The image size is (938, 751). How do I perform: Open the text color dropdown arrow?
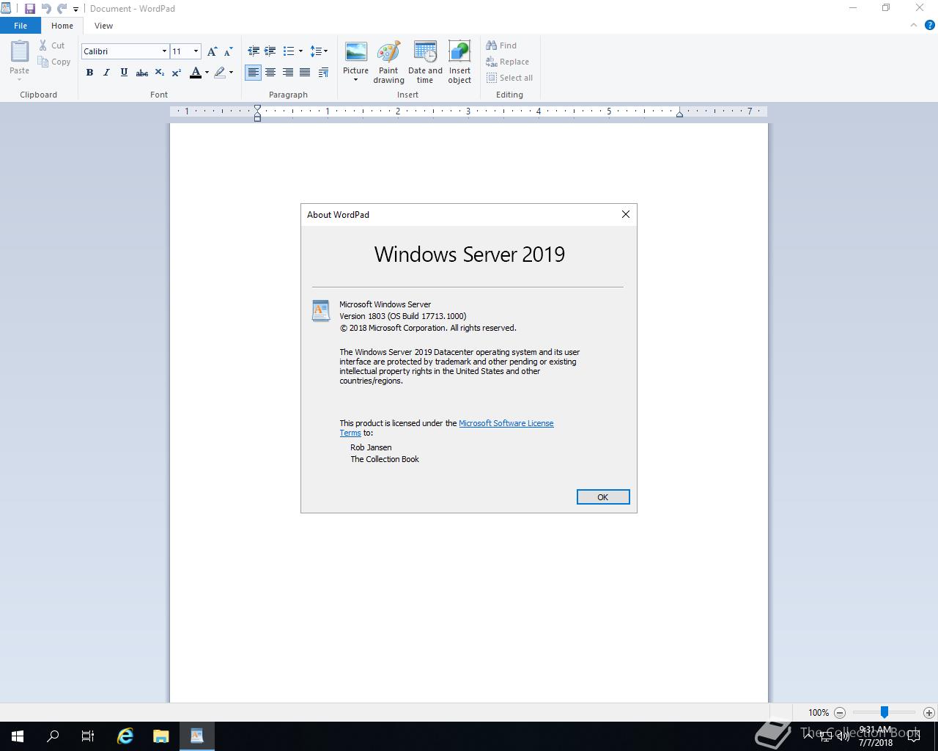(207, 73)
